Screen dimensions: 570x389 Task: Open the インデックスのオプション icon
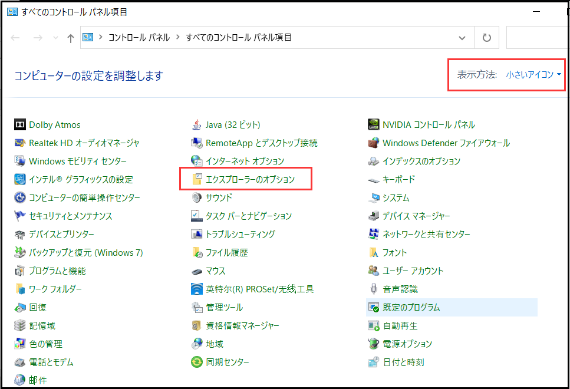pyautogui.click(x=373, y=161)
